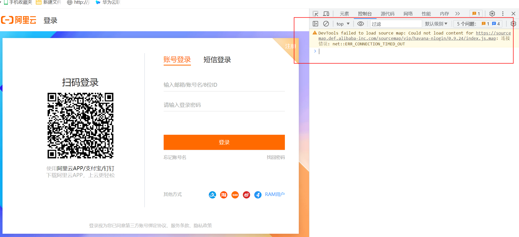Click the 找回密码 link
Image resolution: width=519 pixels, height=237 pixels.
tap(276, 157)
